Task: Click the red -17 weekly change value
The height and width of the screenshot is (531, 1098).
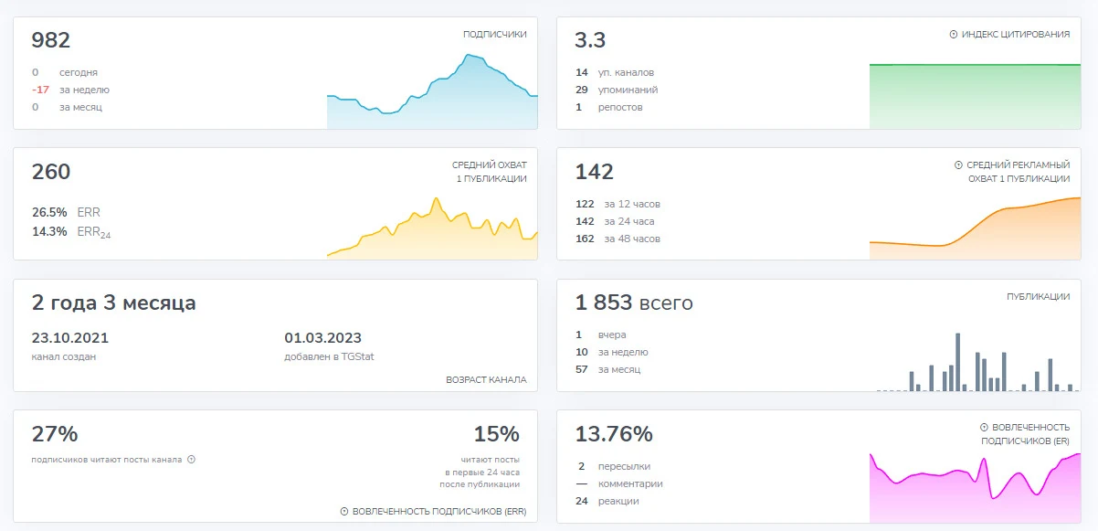Action: coord(40,90)
